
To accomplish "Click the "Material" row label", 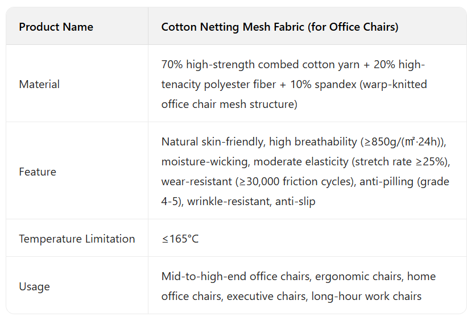I will coord(39,84).
